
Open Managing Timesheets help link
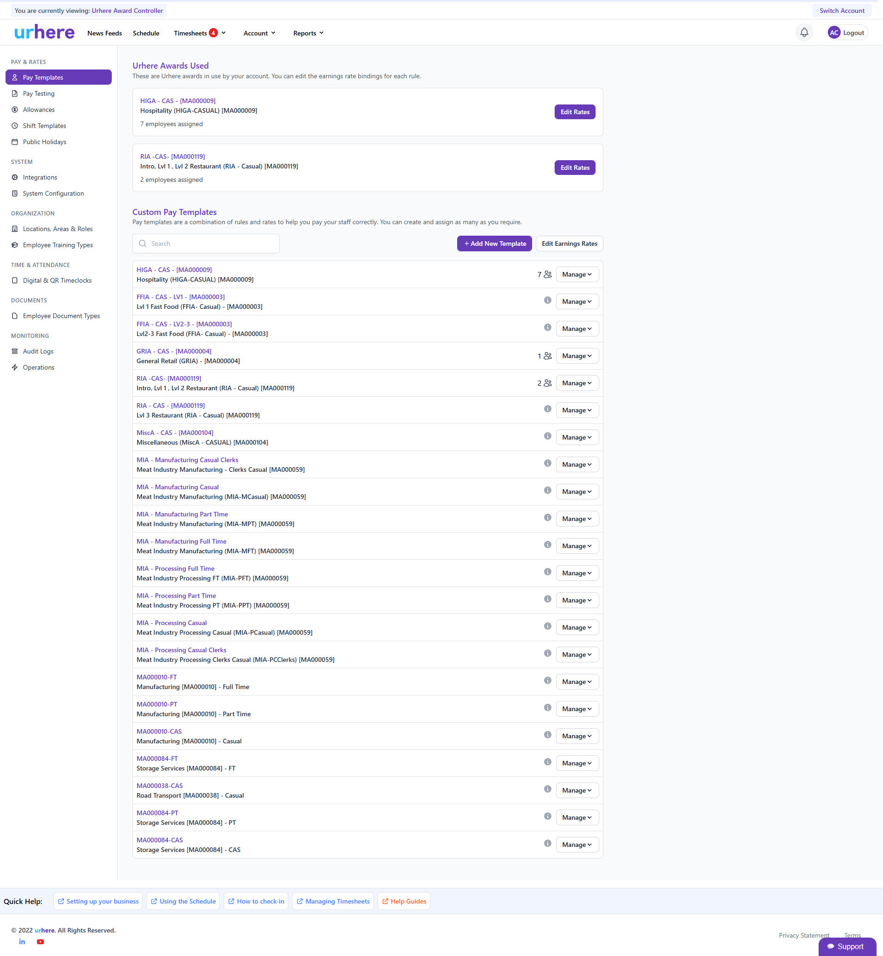333,902
